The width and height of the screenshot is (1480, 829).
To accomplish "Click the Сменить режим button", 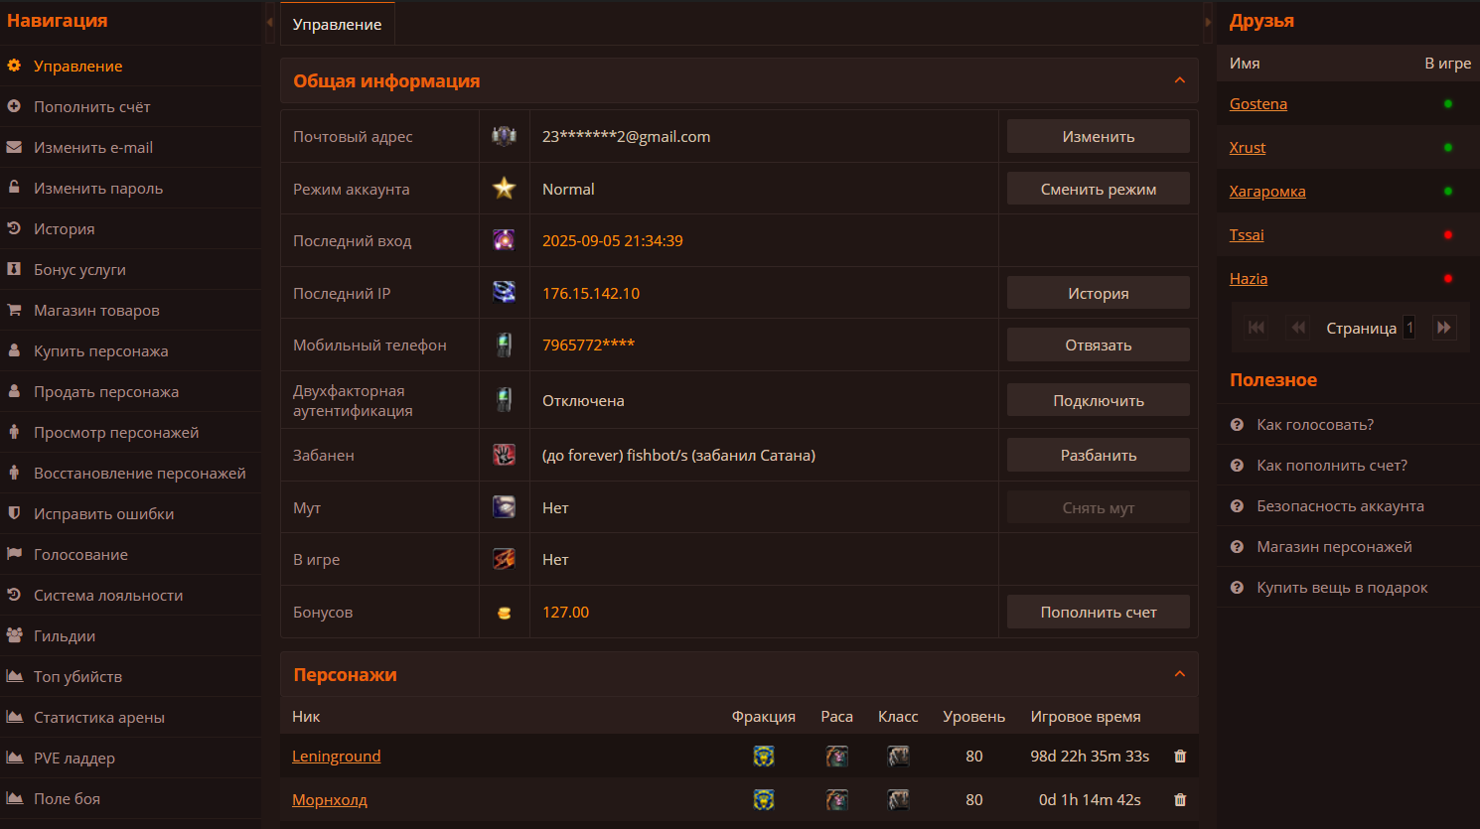I will (x=1098, y=189).
